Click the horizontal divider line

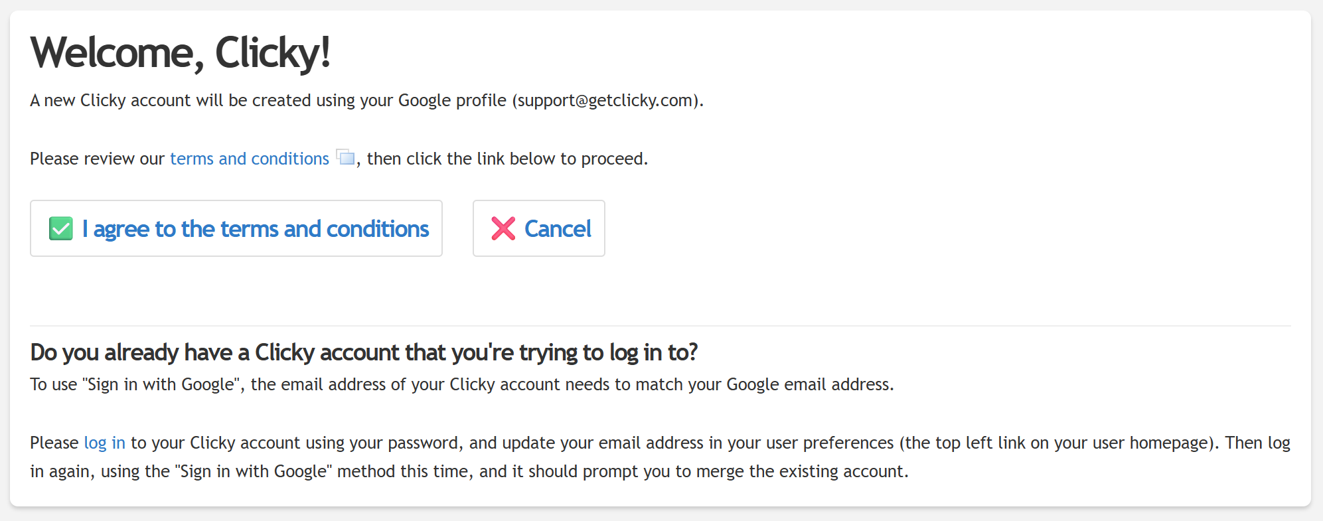coord(660,326)
